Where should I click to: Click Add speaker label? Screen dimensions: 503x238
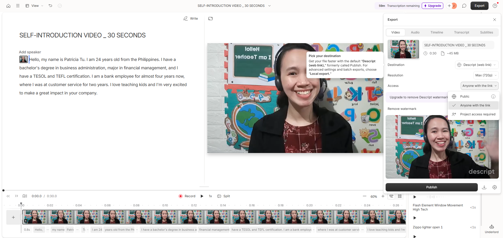30,52
